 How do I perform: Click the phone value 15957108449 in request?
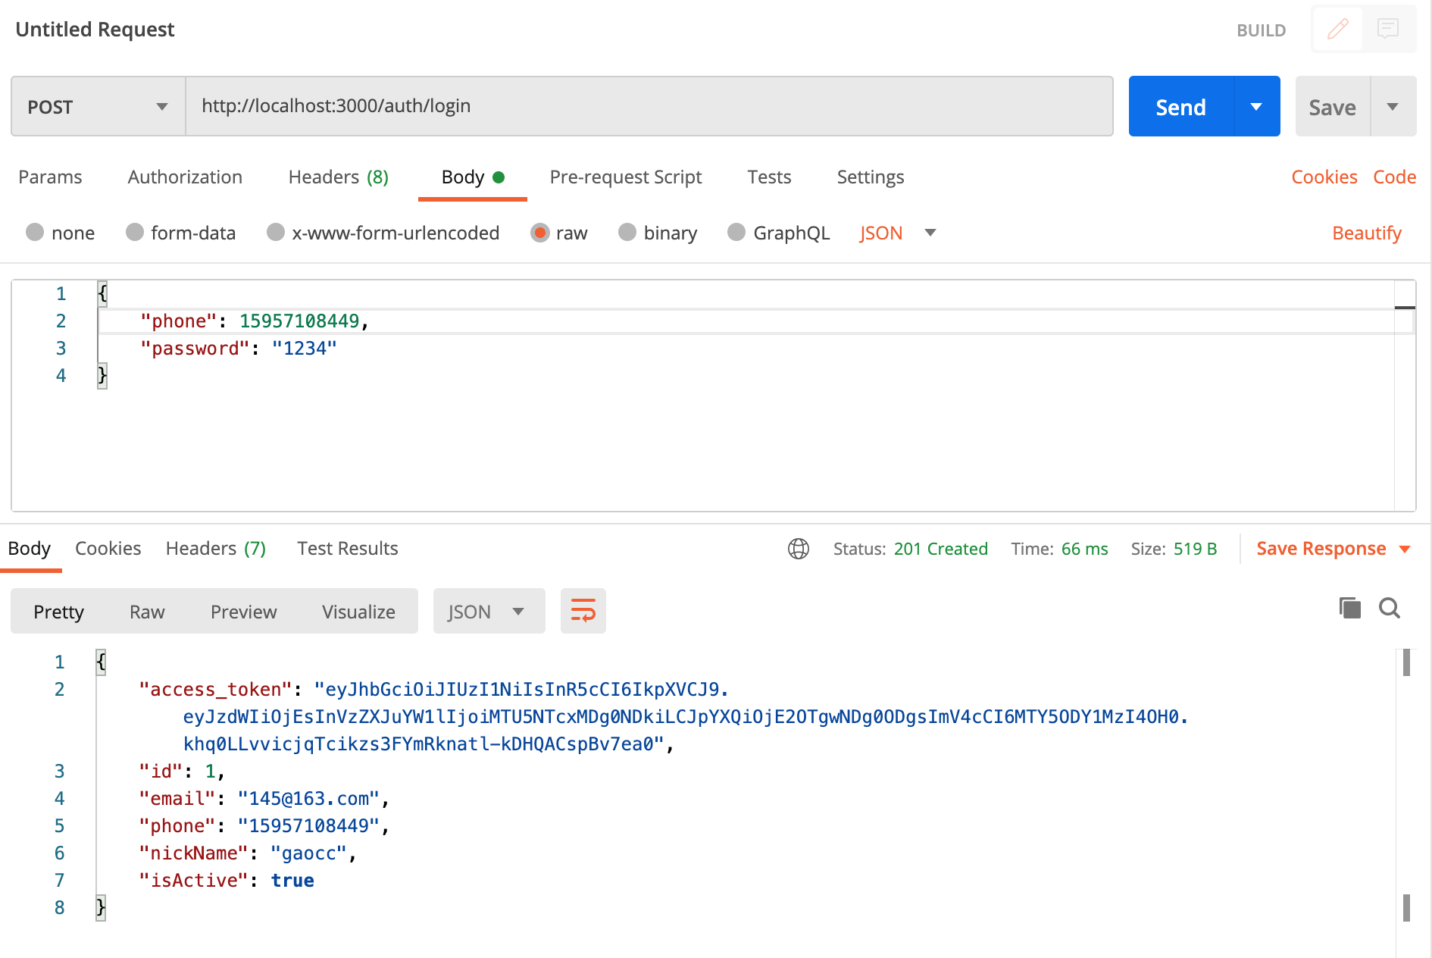point(299,321)
